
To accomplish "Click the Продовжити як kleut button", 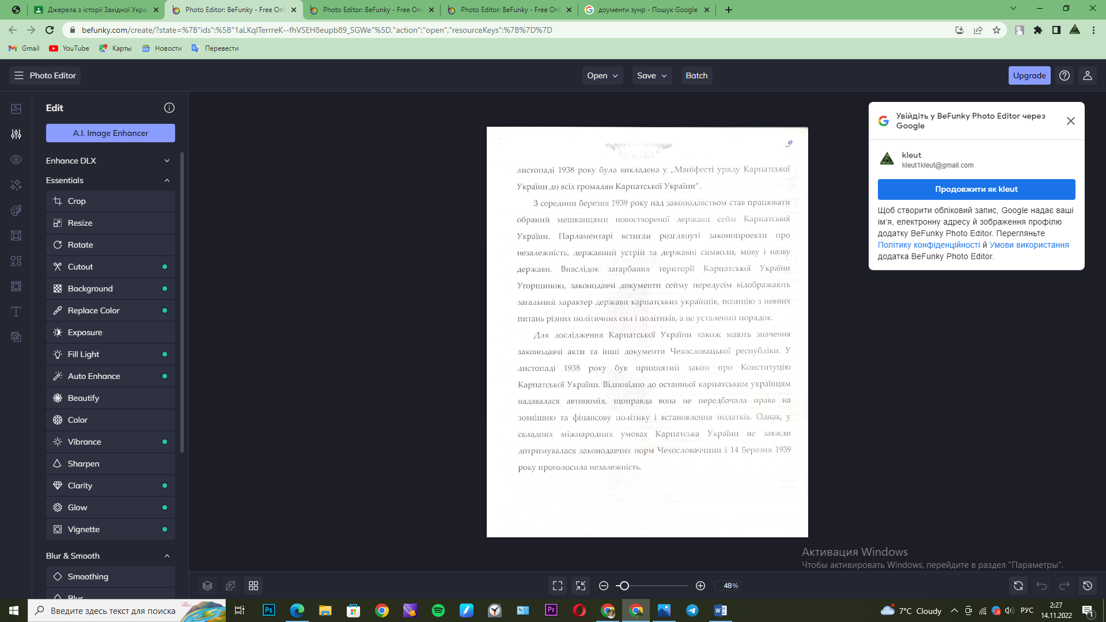I will click(976, 189).
